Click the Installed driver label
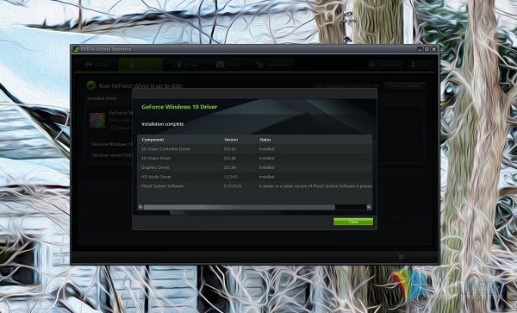The width and height of the screenshot is (517, 313). (x=102, y=98)
